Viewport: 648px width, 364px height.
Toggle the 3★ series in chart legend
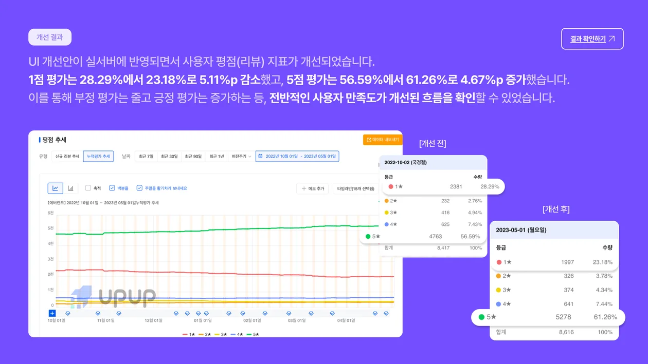tap(221, 334)
